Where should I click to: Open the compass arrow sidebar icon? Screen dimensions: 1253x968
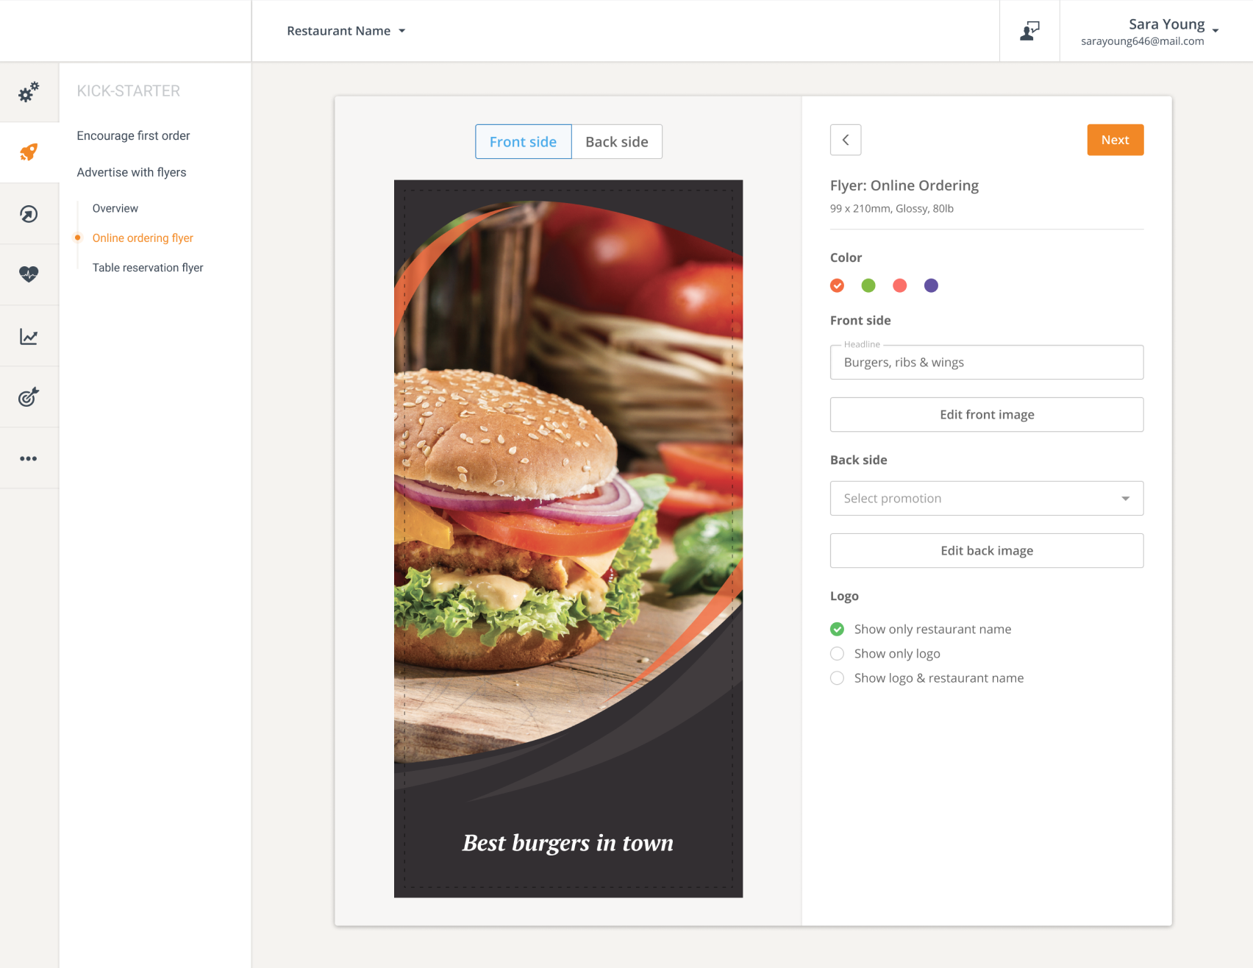(x=29, y=214)
